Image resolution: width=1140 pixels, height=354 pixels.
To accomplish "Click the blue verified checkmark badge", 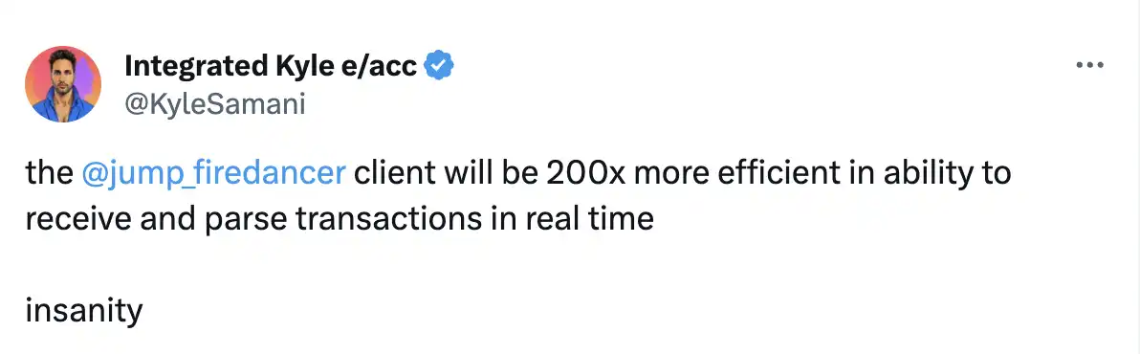I will pos(439,66).
